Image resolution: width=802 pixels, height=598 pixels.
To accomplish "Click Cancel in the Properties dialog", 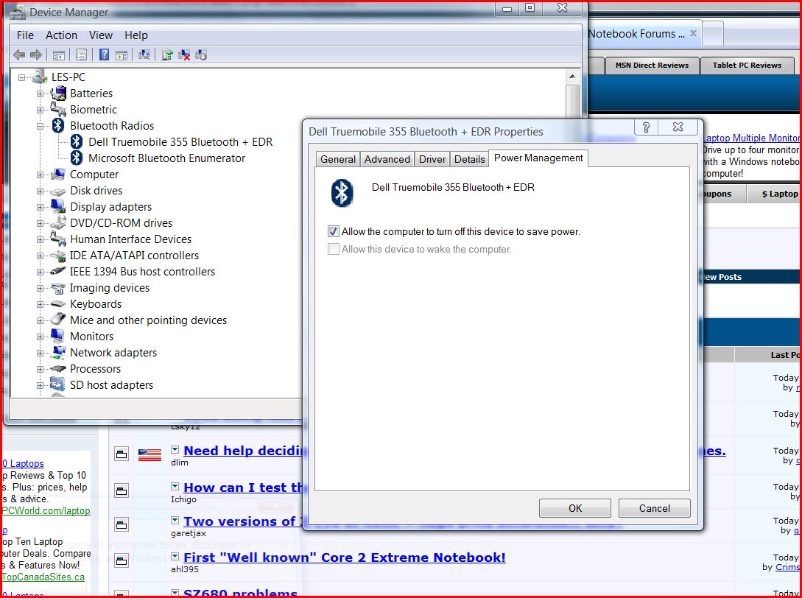I will coord(654,508).
